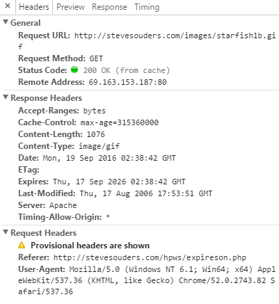
Task: Click the Last-Modified header value
Action: coord(146,193)
